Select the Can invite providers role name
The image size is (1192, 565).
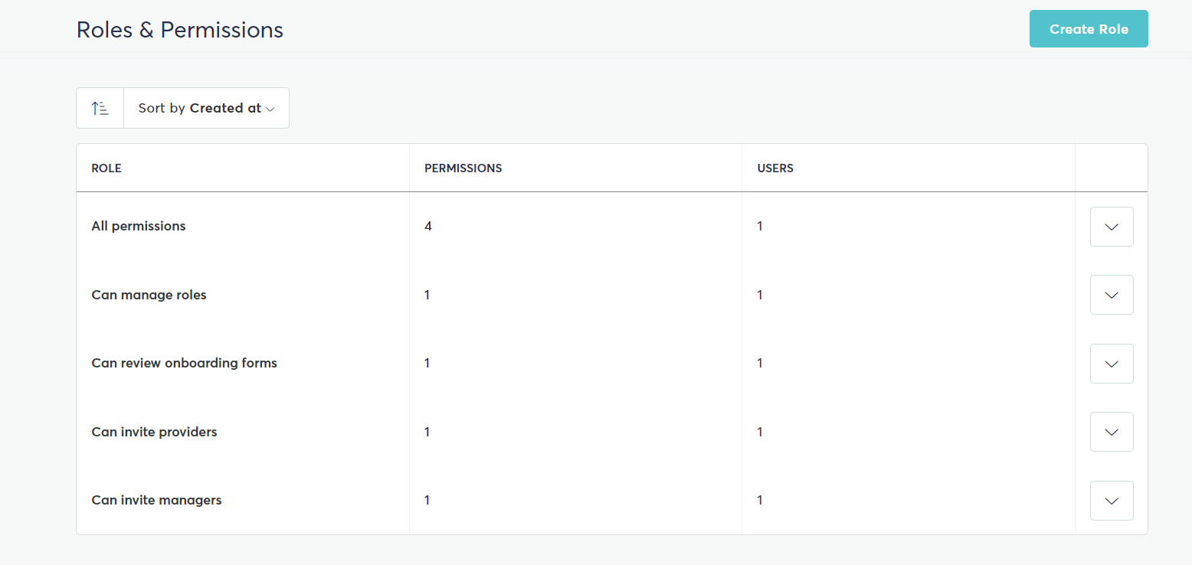pyautogui.click(x=155, y=432)
